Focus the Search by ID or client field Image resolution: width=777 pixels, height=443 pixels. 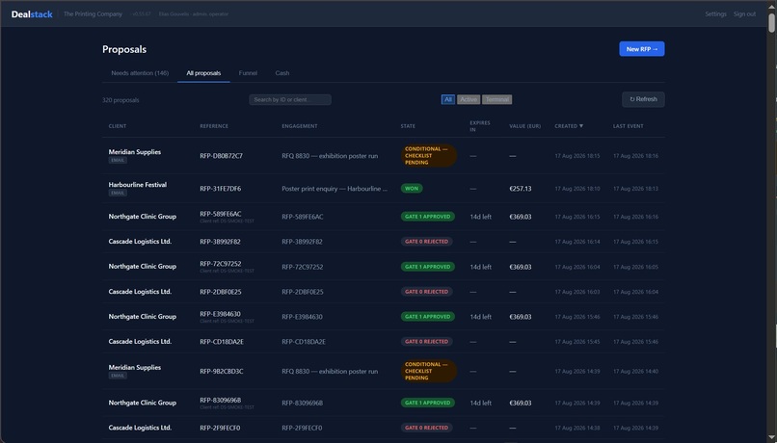290,99
